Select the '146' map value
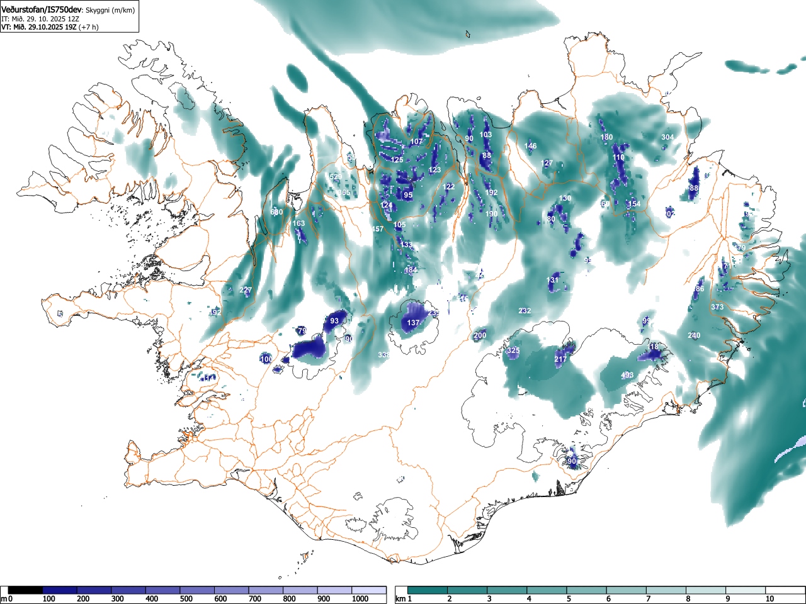This screenshot has width=806, height=604. 531,146
